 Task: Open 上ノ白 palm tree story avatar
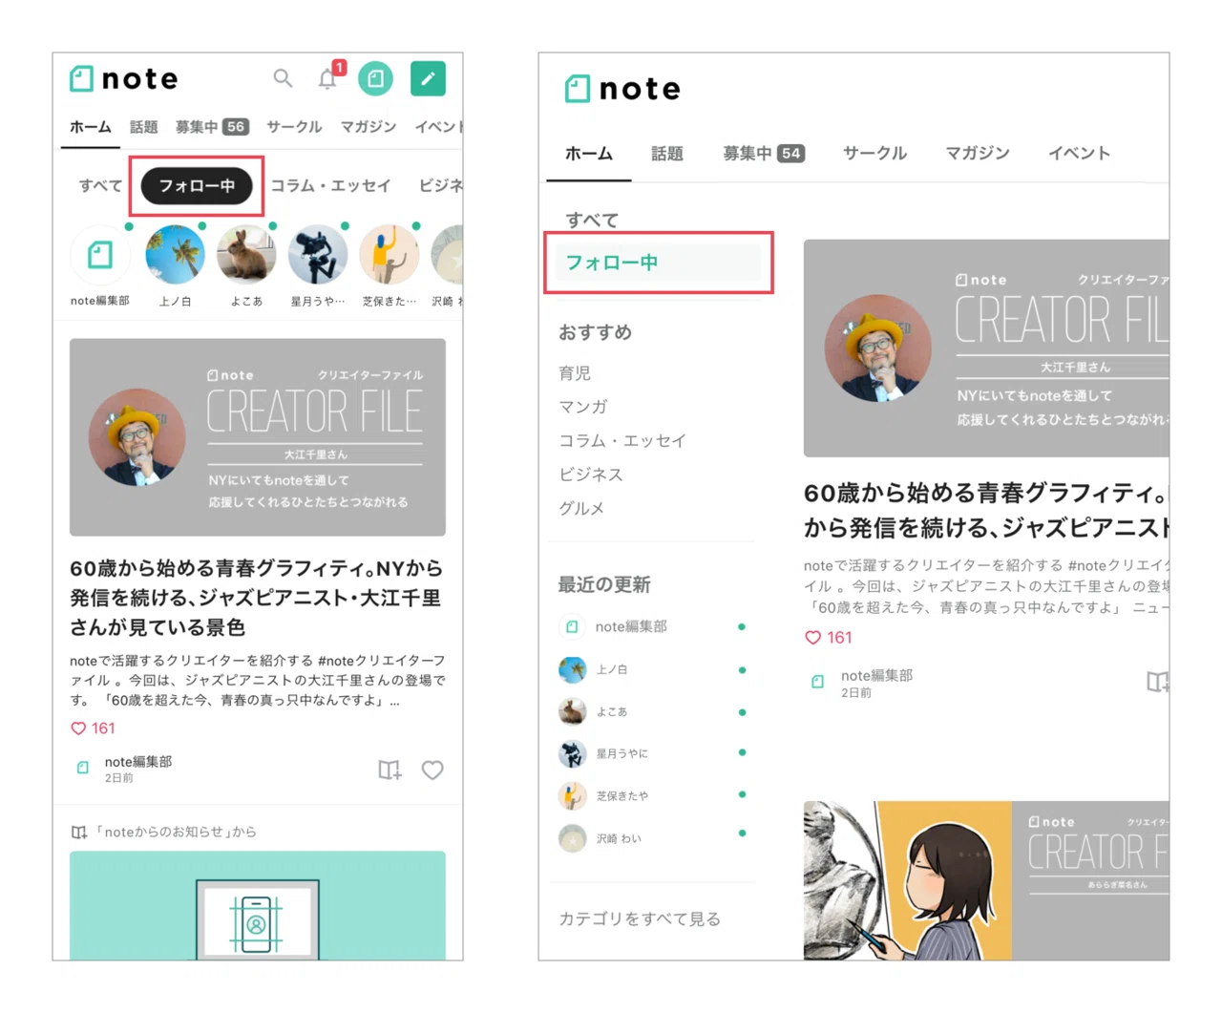[x=175, y=255]
